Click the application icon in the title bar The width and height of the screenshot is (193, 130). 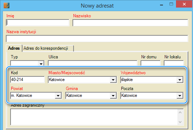pyautogui.click(x=7, y=5)
